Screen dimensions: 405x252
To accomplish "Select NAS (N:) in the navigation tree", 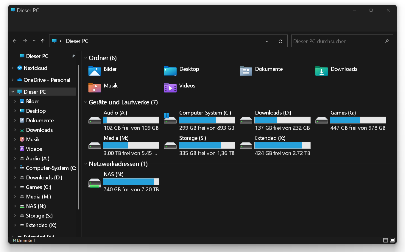I will pos(36,206).
